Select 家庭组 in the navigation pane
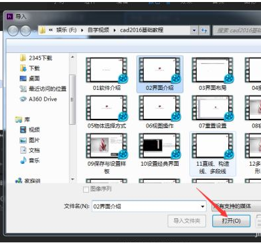The height and width of the screenshot is (245, 261). click(x=27, y=181)
